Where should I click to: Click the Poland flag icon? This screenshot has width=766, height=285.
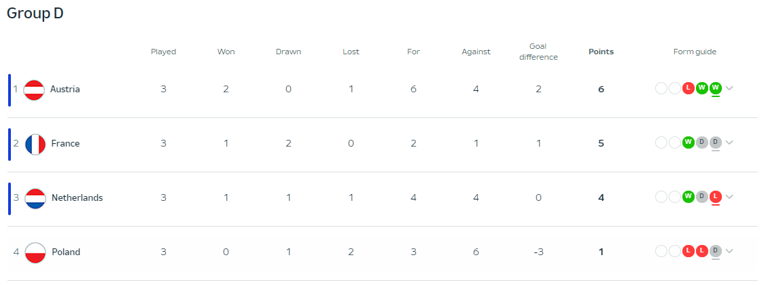(x=35, y=252)
